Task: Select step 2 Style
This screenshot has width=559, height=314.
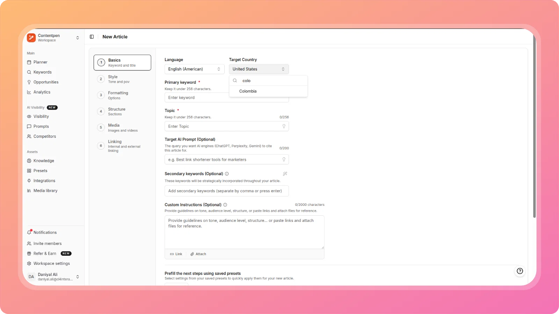Action: [x=122, y=79]
